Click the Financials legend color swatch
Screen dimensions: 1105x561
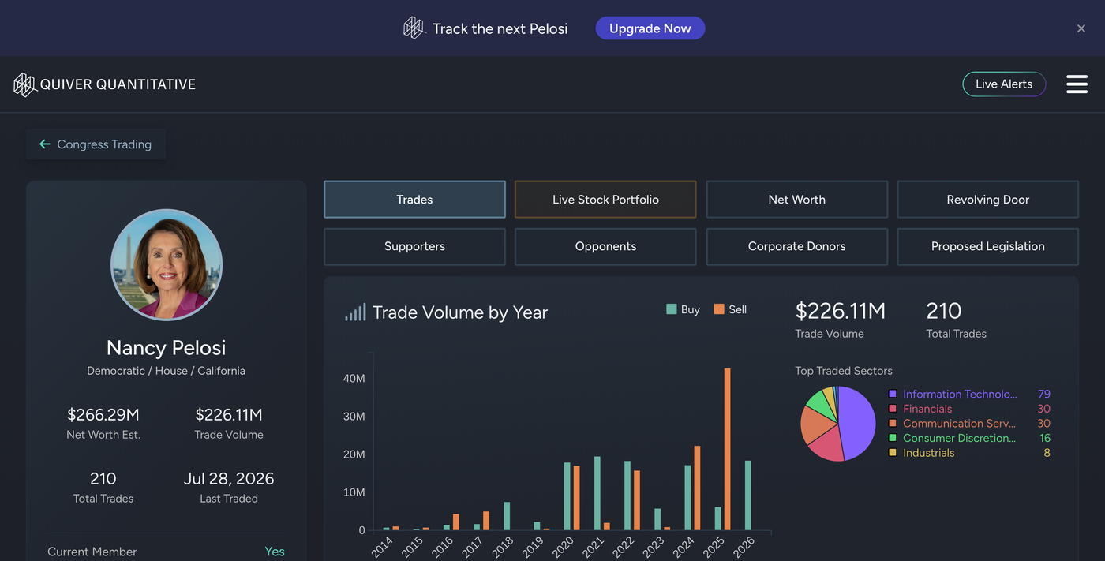click(893, 409)
